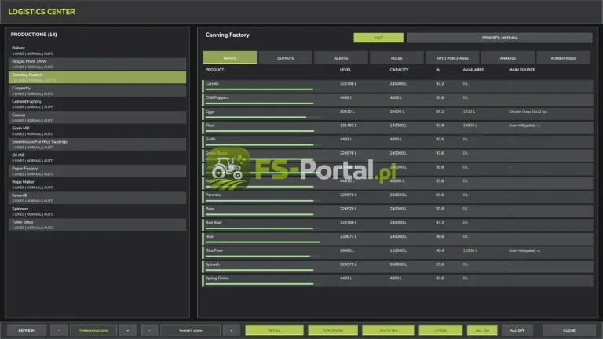Visit the Canning Factory with the VISIT button

tap(378, 38)
